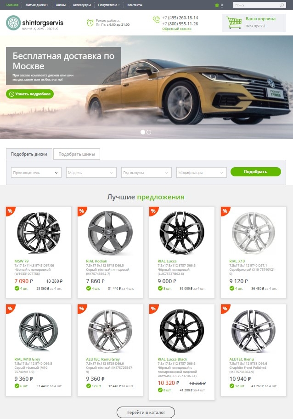Image resolution: width=293 pixels, height=419 pixels.
Task: Click the ALUTEC Ikenu product title
Action: click(242, 359)
